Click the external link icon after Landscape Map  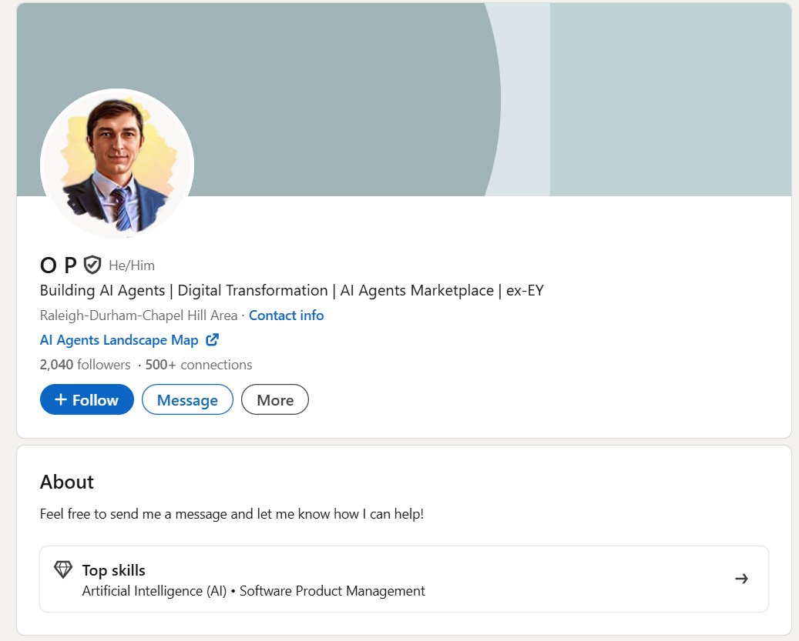(213, 339)
